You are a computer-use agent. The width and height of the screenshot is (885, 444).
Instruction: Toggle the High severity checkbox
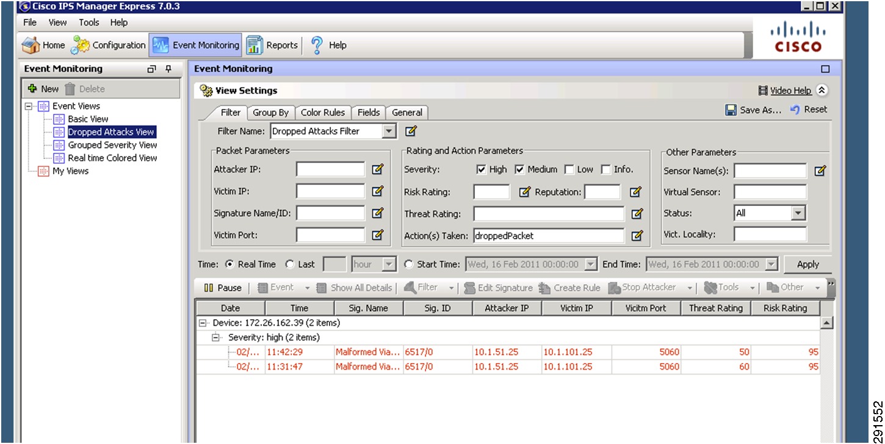point(482,169)
